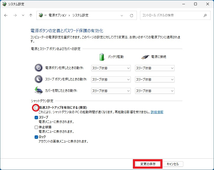214x170 pixels.
Task: Click the green battery icon
Action: [x=102, y=57]
